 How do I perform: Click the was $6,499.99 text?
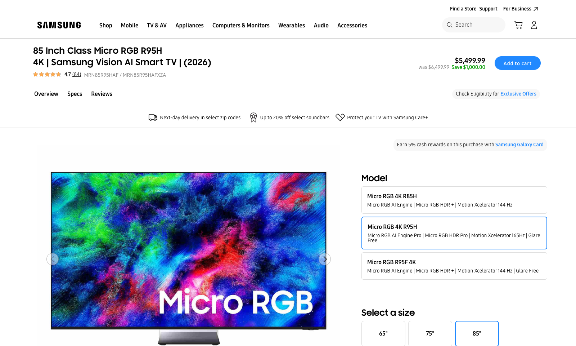click(x=434, y=67)
